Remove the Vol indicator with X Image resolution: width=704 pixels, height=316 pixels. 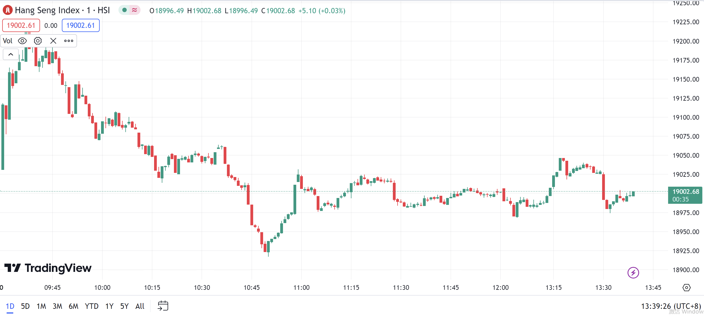pos(53,41)
